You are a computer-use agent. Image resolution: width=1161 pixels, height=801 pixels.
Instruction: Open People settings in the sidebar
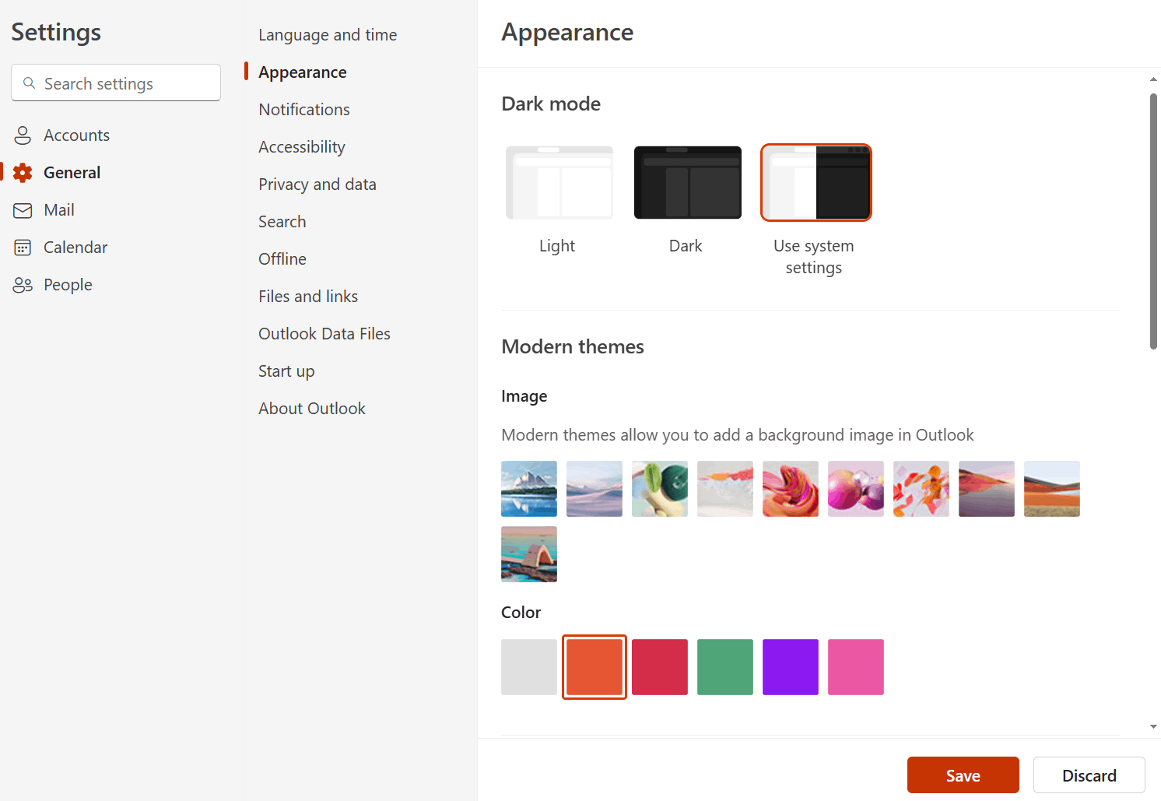click(67, 284)
